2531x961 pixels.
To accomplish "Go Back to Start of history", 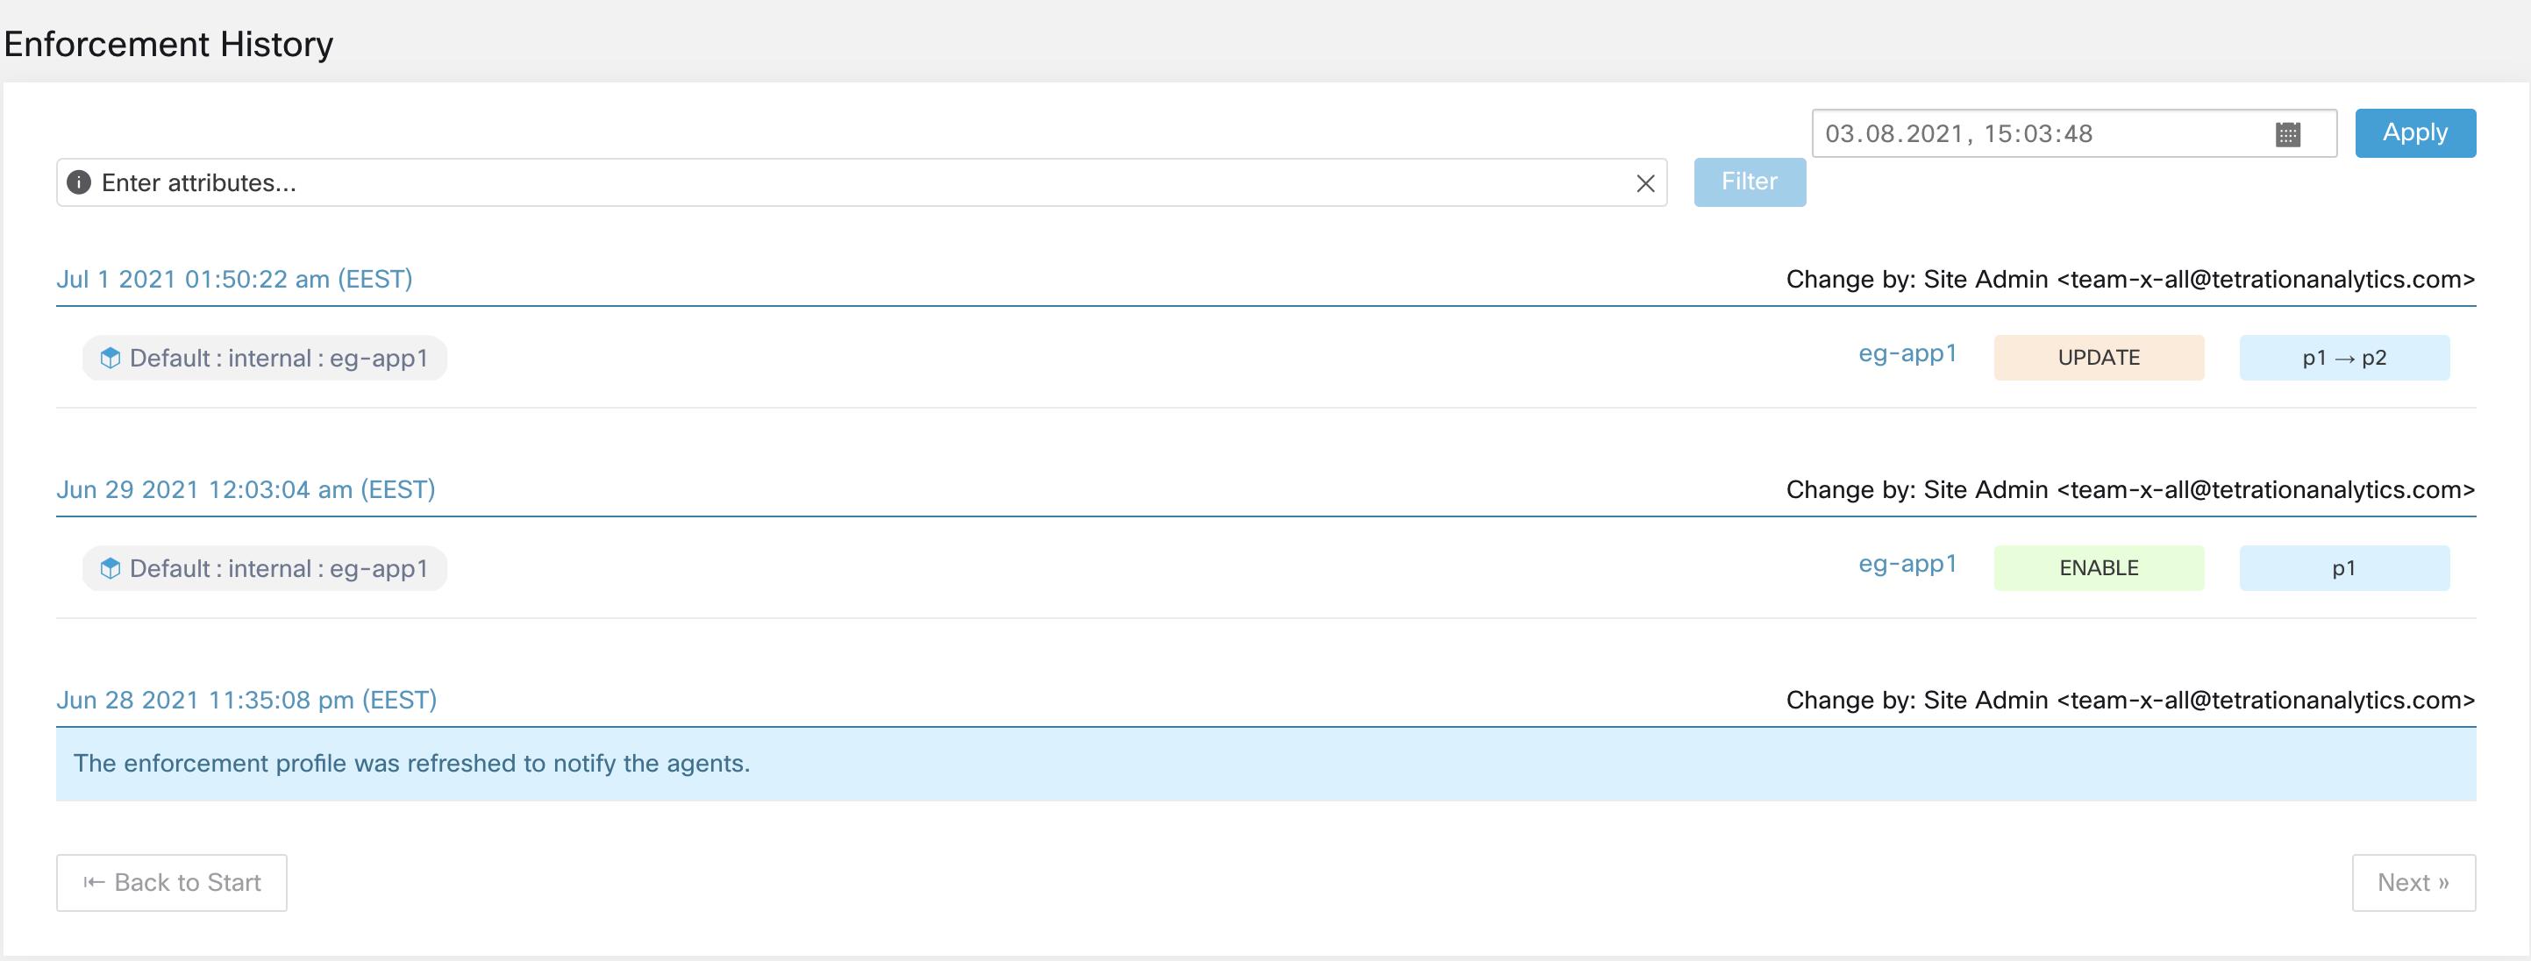I will click(x=172, y=882).
